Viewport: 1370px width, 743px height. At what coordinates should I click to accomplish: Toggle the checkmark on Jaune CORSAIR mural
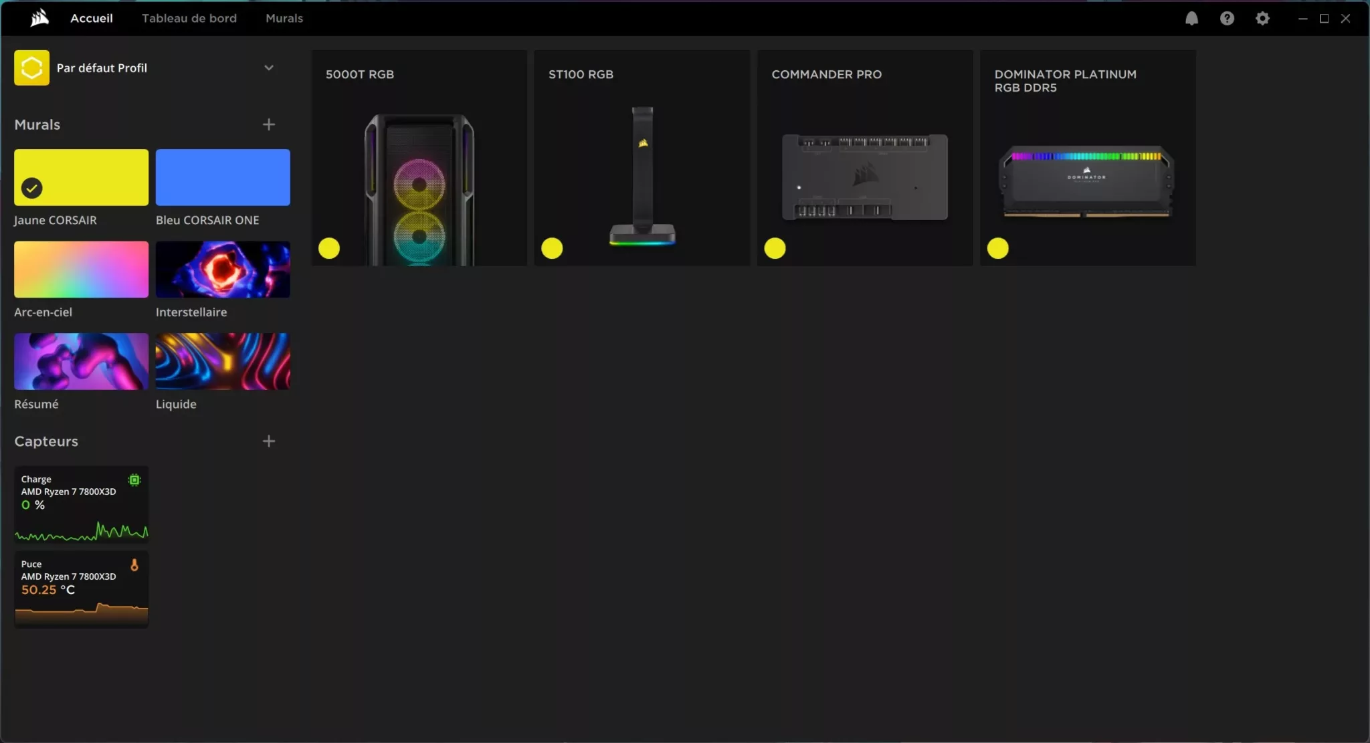click(31, 188)
